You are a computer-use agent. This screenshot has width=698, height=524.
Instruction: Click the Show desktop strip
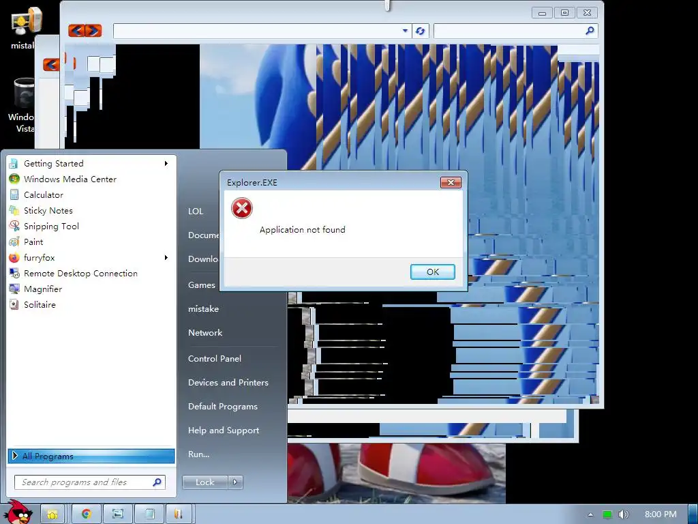tap(693, 514)
